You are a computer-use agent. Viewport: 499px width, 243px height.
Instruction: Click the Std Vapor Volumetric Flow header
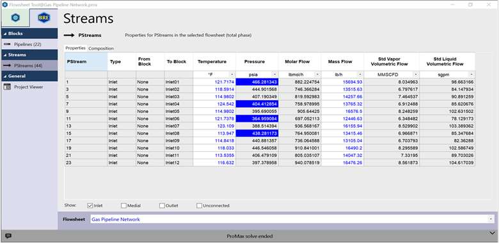[x=392, y=61]
